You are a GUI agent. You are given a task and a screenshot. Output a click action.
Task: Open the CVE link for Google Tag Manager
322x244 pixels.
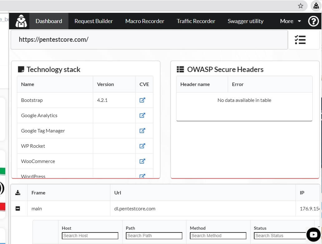(142, 131)
